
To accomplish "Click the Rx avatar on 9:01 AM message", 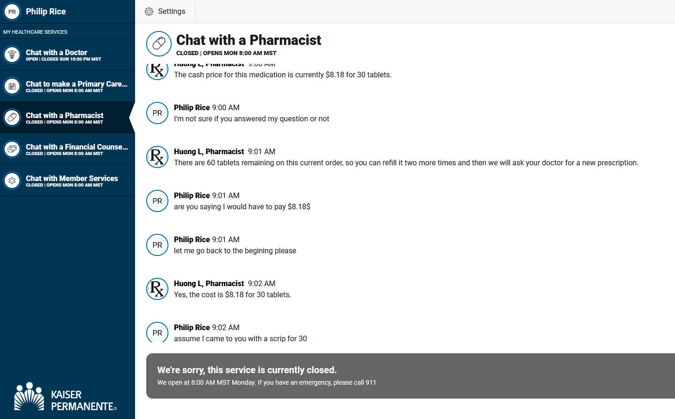I will click(157, 157).
